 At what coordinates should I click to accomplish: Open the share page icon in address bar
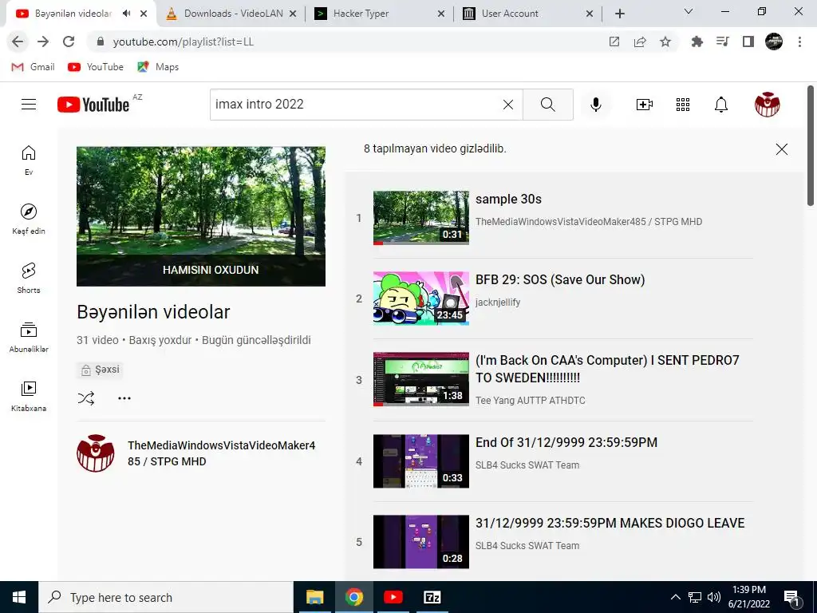pos(640,42)
